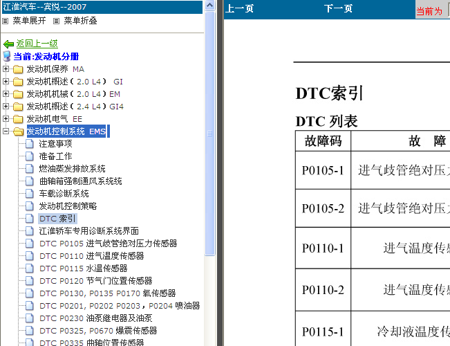Click the 返回上一级 link
The width and height of the screenshot is (450, 346).
click(37, 44)
